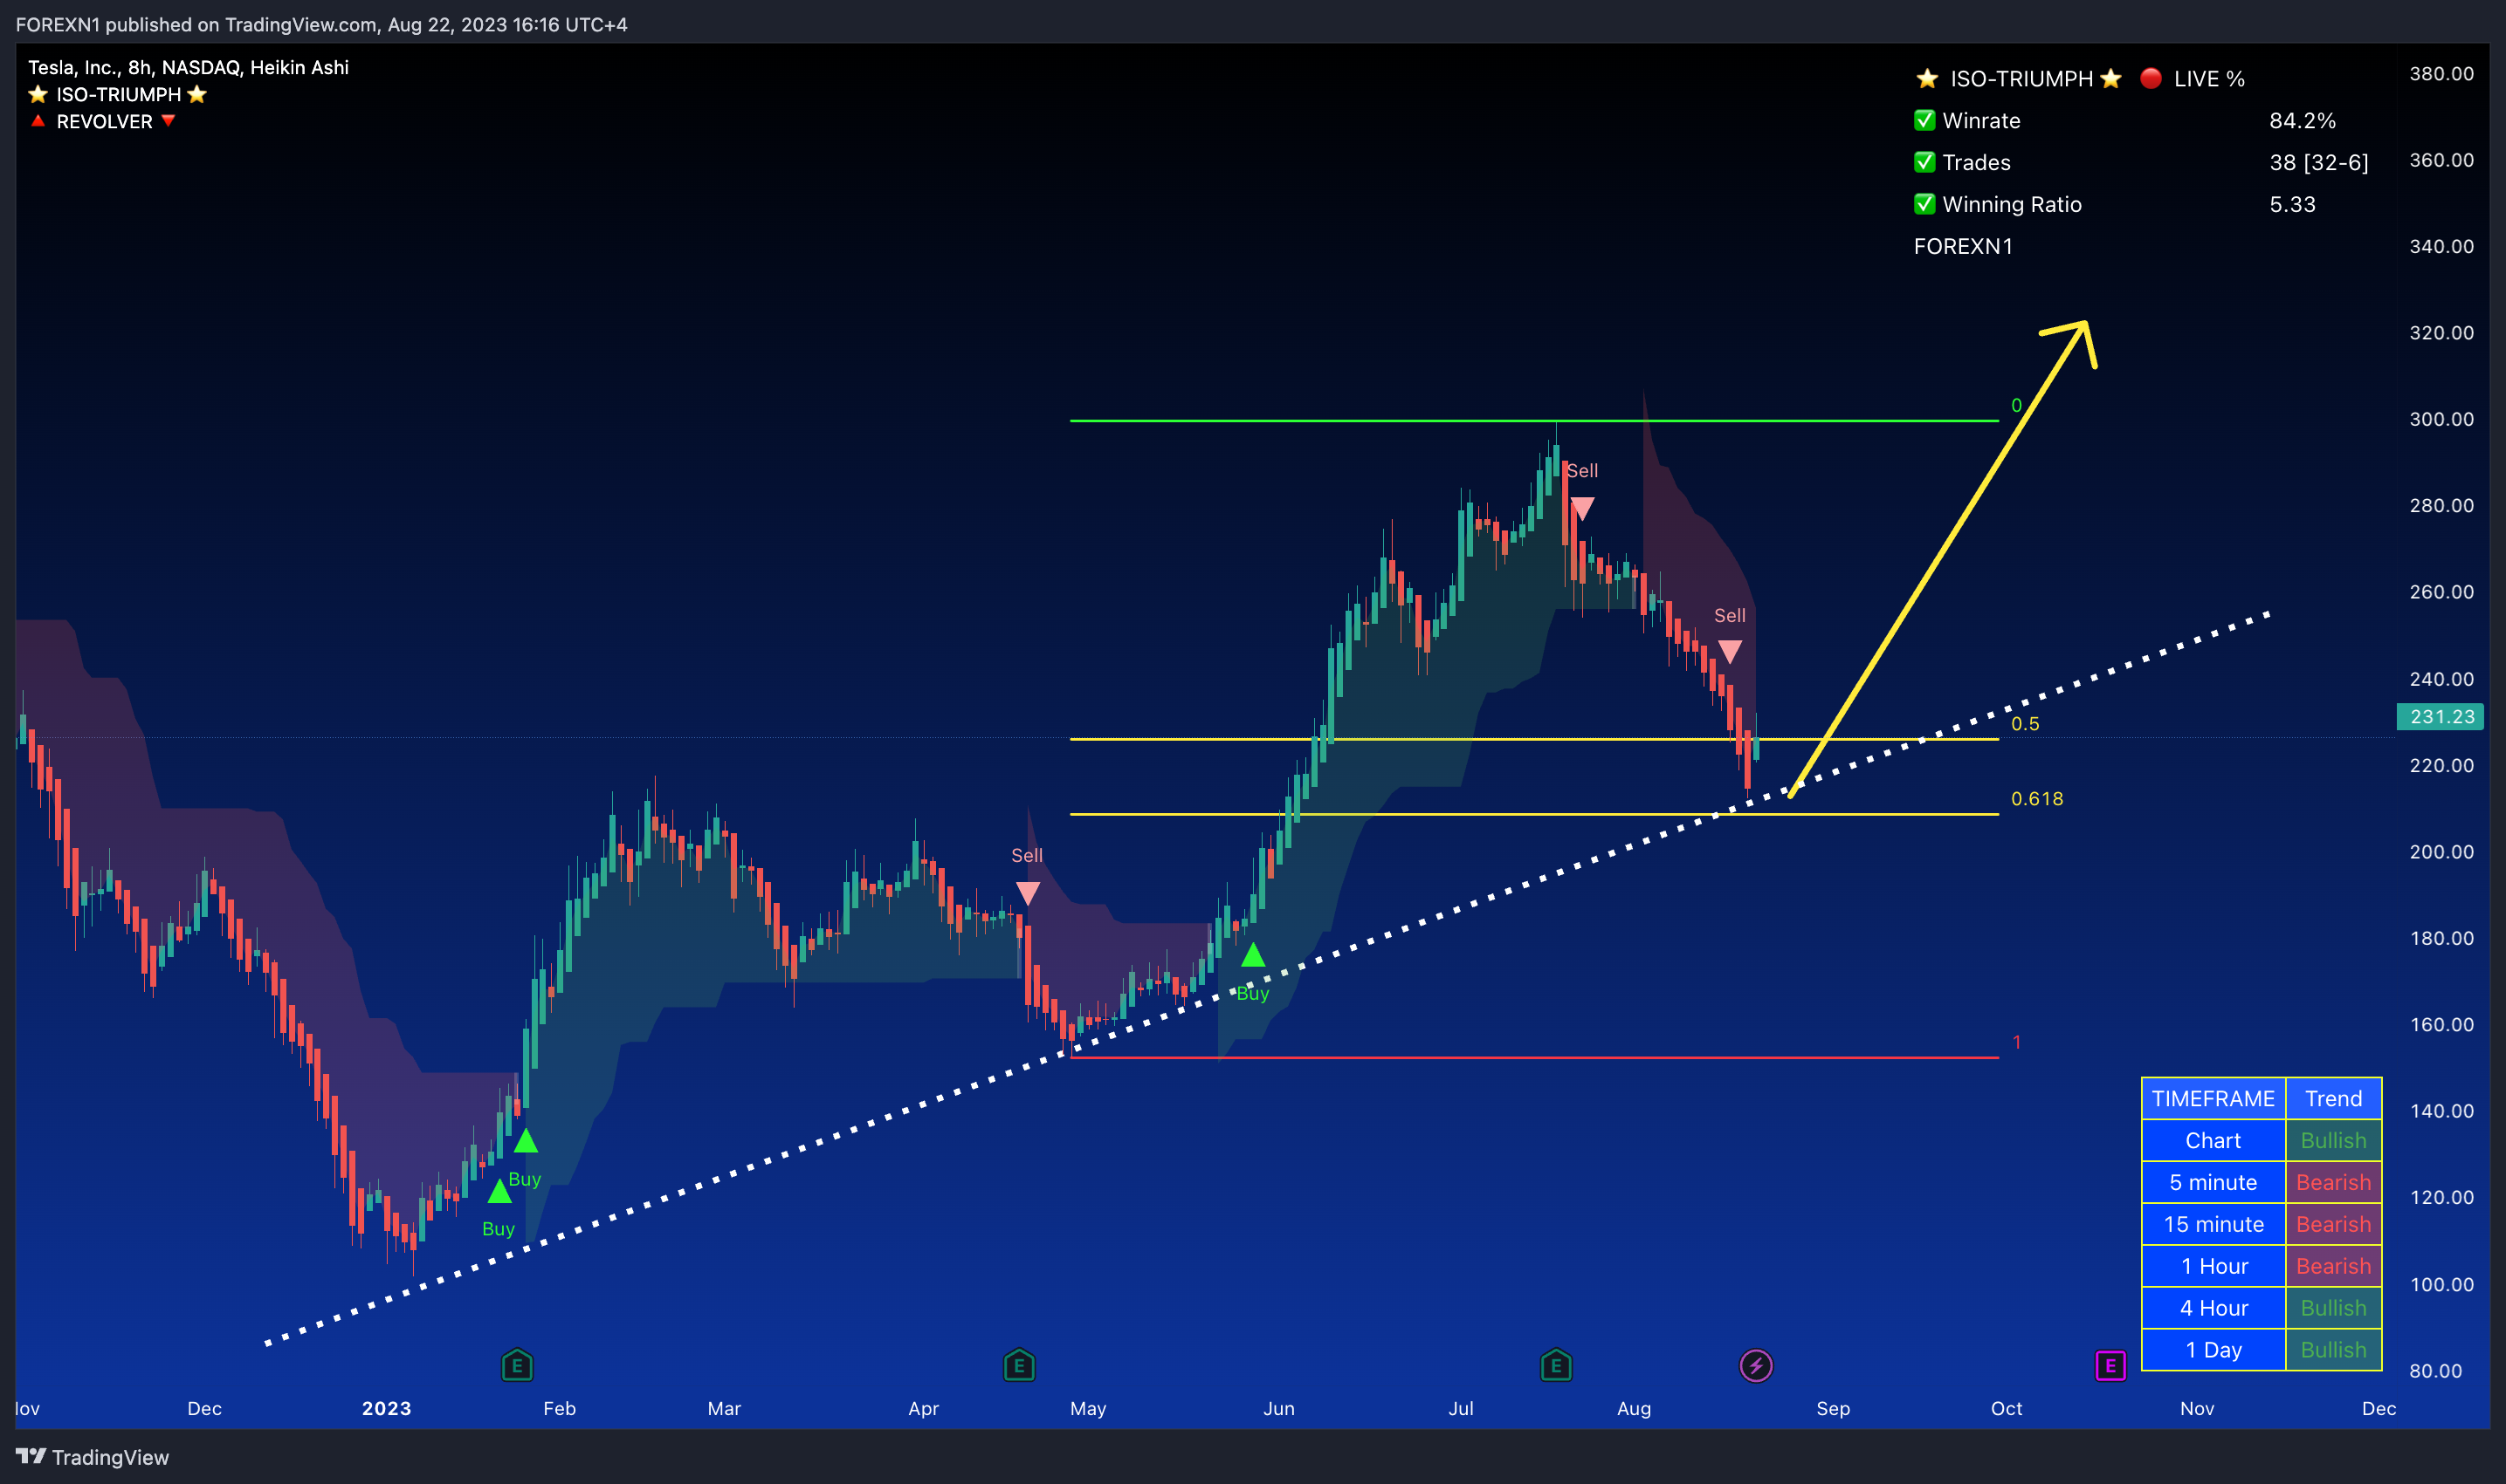Click the Trend header cell
This screenshot has height=1484, width=2506.
coord(2333,1098)
